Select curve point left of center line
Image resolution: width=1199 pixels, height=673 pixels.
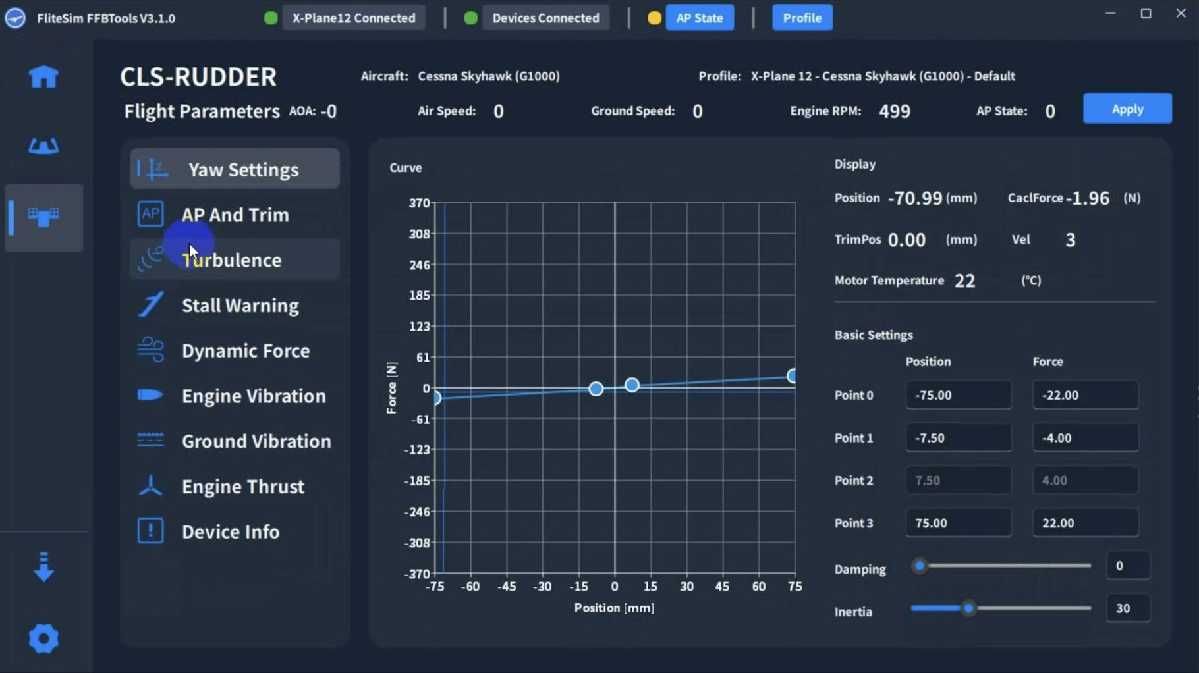[596, 389]
